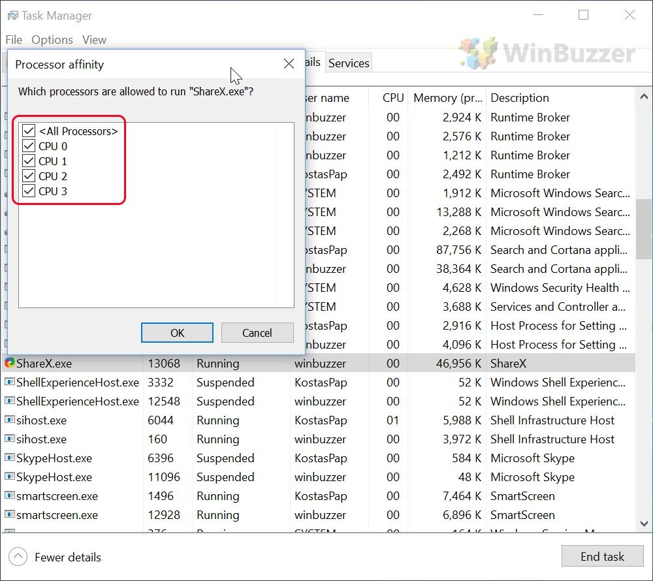Select the 87,756 K memory value
Viewport: 653px width, 581px height.
458,250
